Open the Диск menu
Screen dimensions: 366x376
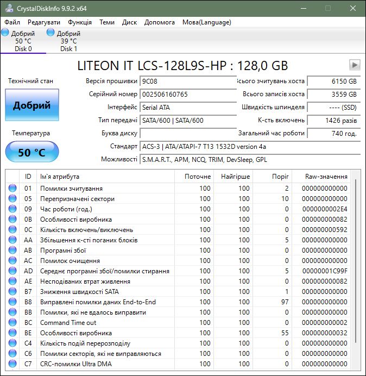[x=129, y=22]
